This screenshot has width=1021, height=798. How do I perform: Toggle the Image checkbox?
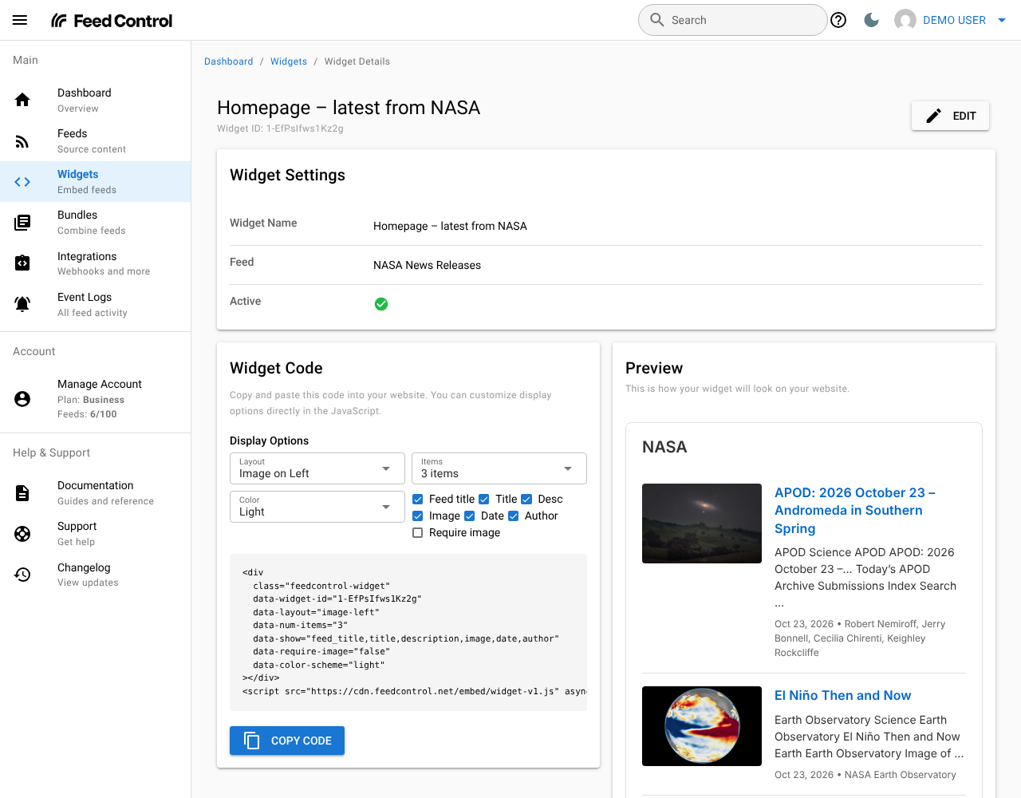[417, 516]
